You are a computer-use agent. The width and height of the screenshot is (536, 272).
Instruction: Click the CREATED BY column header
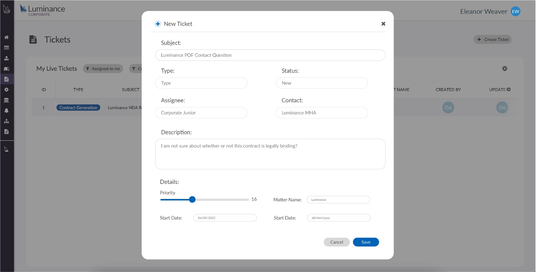click(x=448, y=90)
